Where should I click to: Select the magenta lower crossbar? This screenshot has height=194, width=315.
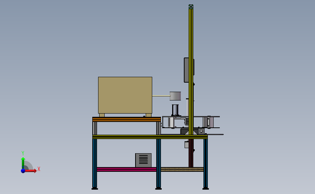click(x=126, y=169)
